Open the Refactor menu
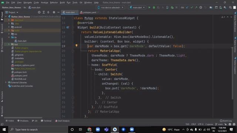 coord(54,3)
